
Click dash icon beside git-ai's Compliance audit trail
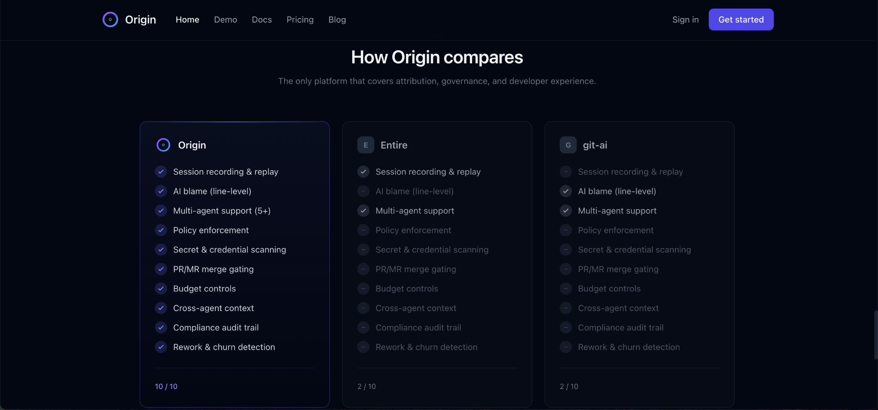pyautogui.click(x=565, y=327)
